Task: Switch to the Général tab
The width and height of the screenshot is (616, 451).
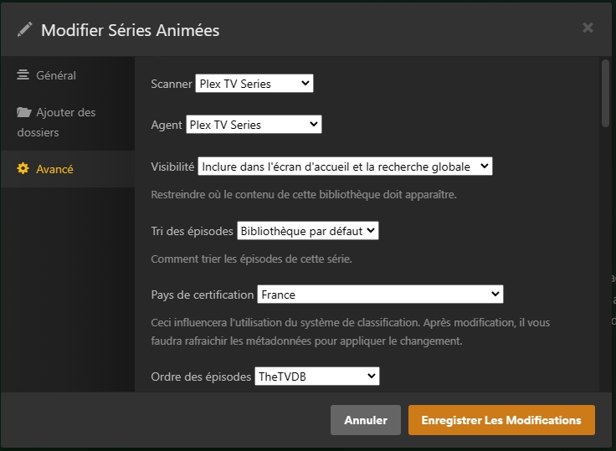Action: tap(56, 75)
